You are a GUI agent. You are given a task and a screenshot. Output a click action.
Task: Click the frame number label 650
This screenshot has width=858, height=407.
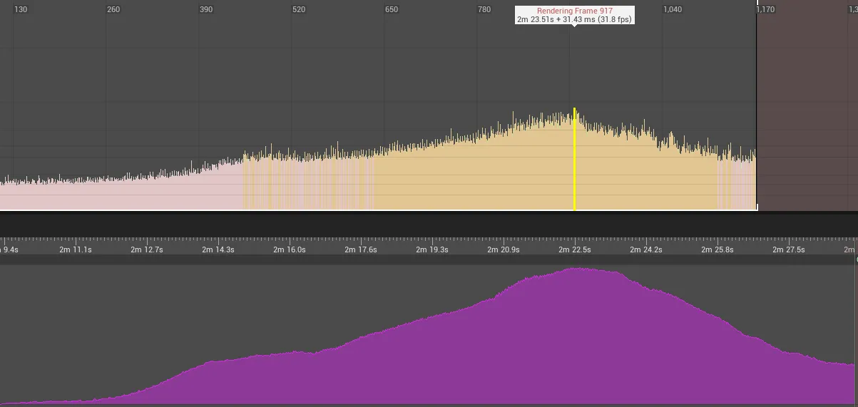pyautogui.click(x=392, y=9)
